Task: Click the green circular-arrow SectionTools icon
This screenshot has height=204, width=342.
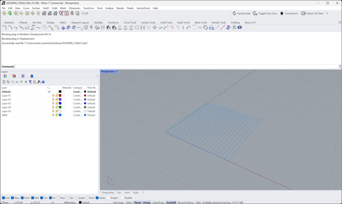Action: tap(10, 14)
